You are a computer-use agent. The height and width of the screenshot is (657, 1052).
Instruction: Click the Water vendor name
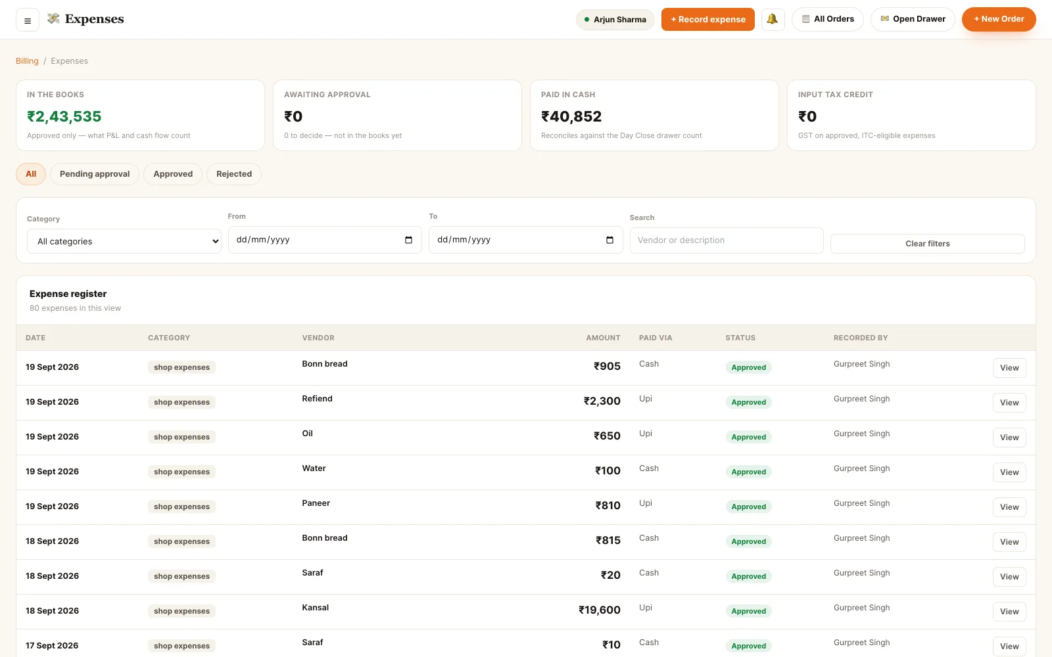pos(314,468)
